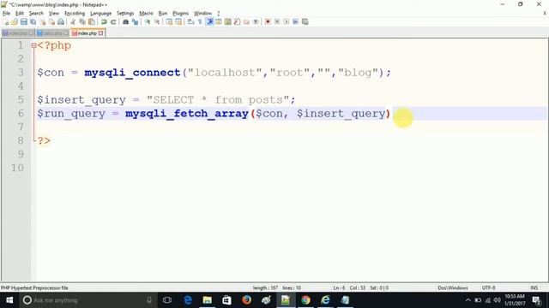This screenshot has width=549, height=308.
Task: Click the UTF-8 encoding in status bar
Action: point(488,288)
